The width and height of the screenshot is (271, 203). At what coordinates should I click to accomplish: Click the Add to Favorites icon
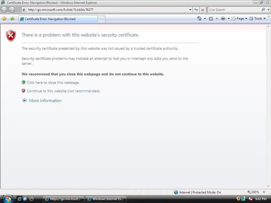(12, 19)
